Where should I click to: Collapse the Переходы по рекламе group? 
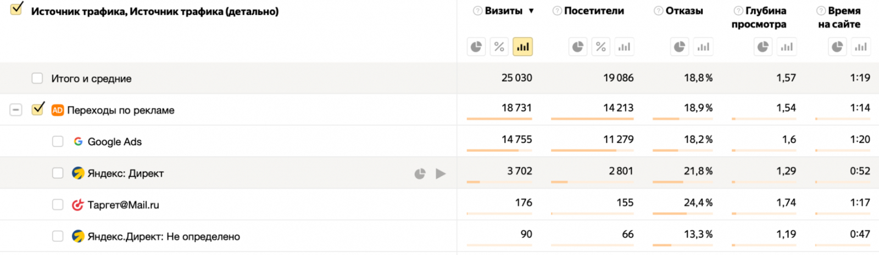(x=16, y=110)
